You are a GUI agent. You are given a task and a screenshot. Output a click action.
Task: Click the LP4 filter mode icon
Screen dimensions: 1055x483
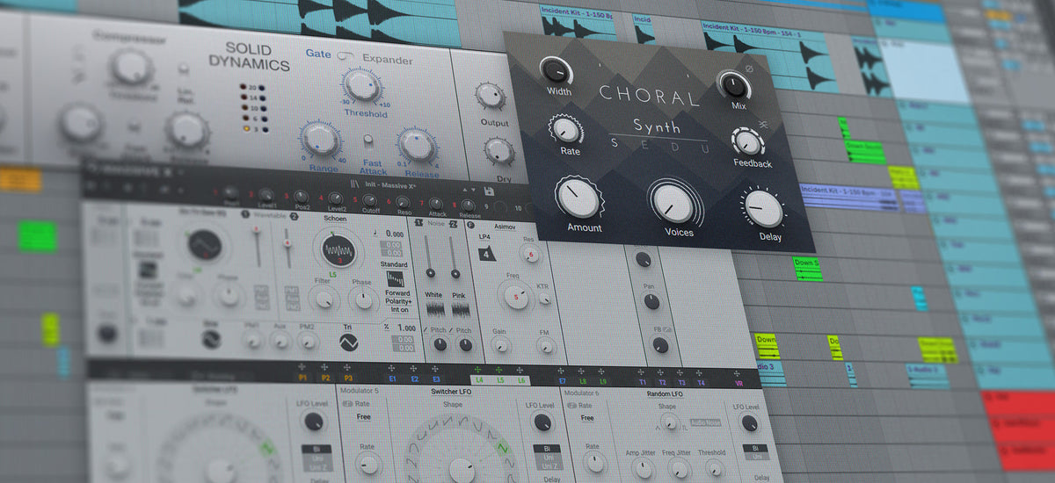[x=485, y=256]
